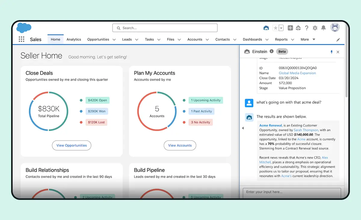Click the '03/20/2024' close date value
This screenshot has height=220, width=361.
click(x=288, y=78)
